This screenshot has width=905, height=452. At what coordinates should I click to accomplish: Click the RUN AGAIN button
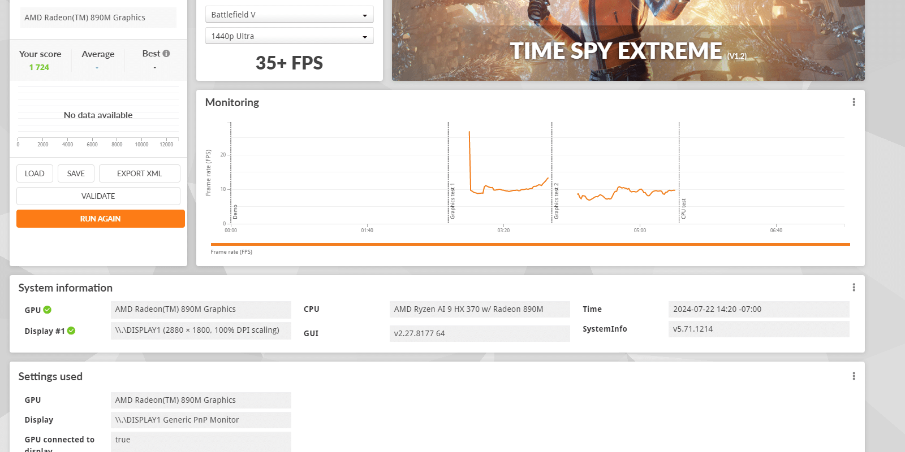[x=101, y=219]
